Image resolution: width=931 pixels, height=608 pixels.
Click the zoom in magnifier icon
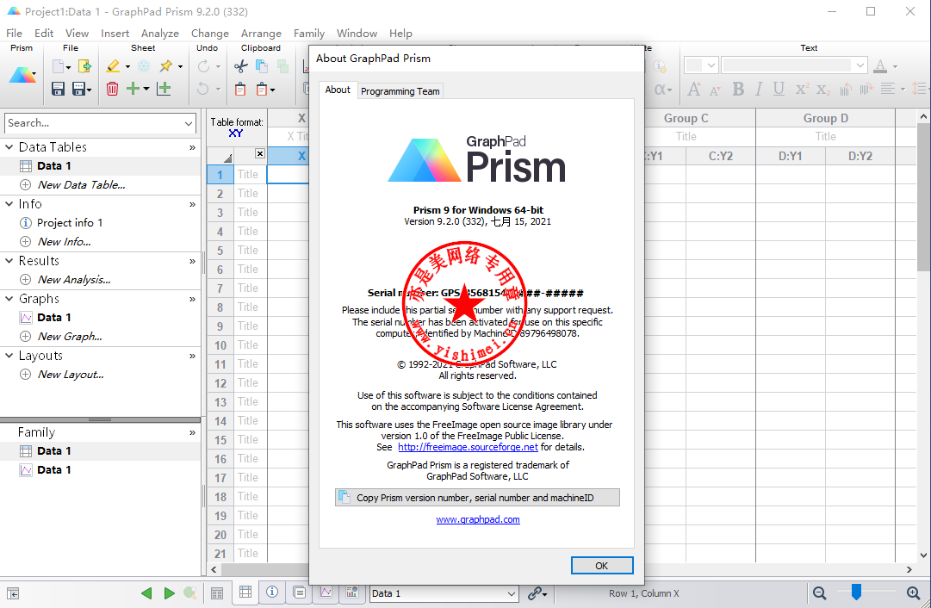tap(913, 592)
